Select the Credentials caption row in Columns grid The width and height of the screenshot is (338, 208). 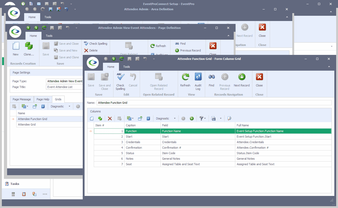pyautogui.click(x=142, y=142)
